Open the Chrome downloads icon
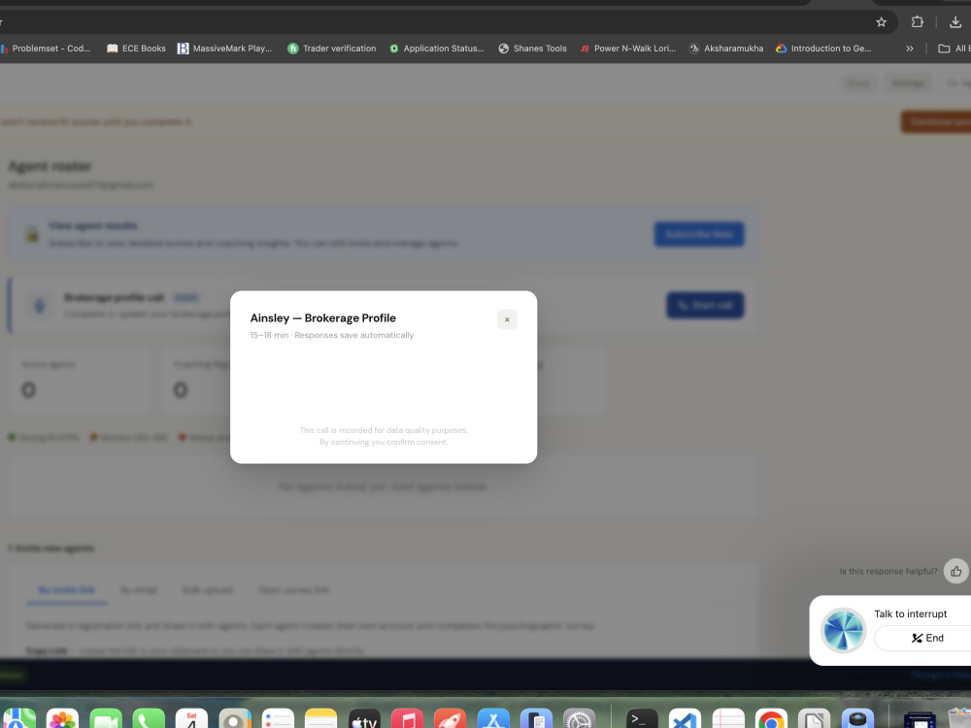Image resolution: width=971 pixels, height=728 pixels. 955,22
